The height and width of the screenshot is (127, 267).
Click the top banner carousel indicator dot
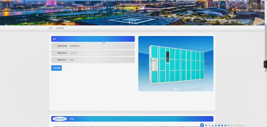[x=129, y=22]
